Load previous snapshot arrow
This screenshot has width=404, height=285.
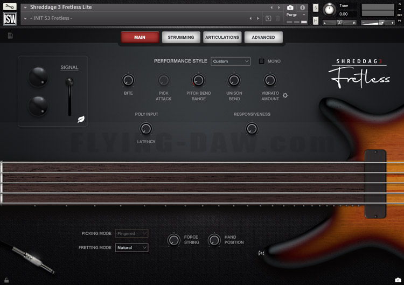click(x=250, y=18)
